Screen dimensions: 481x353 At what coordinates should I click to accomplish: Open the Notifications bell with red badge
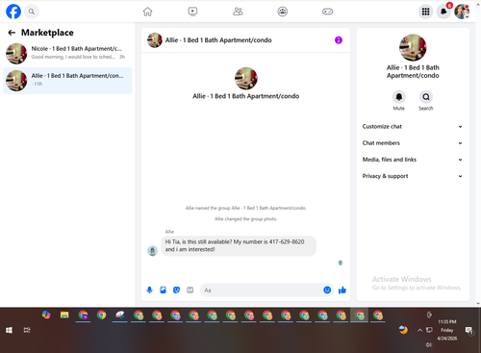coord(443,12)
